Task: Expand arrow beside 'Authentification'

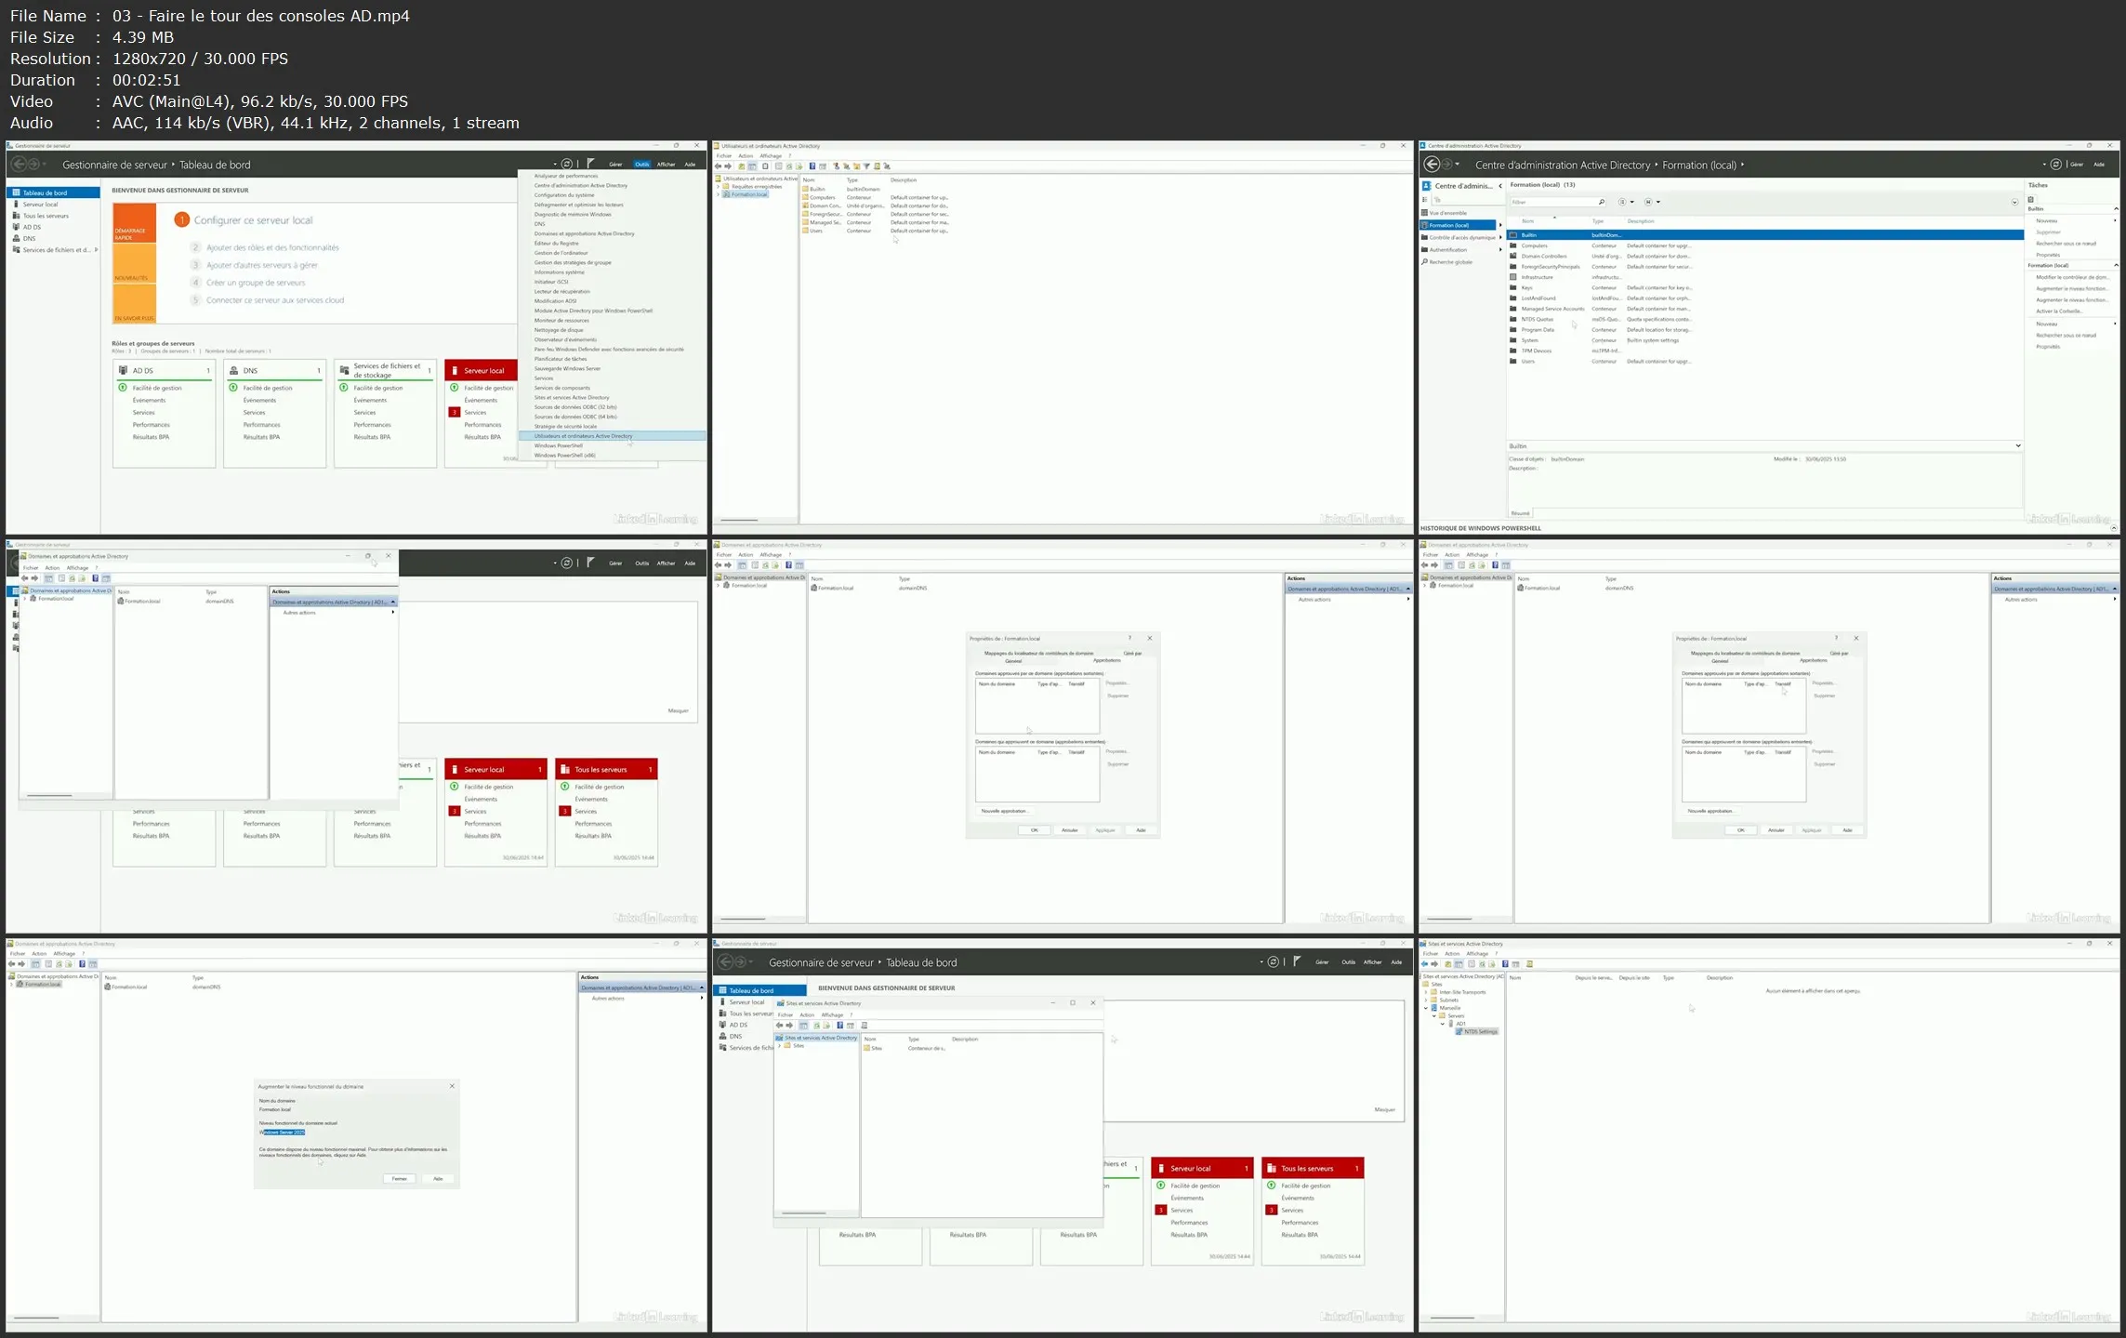Action: (x=1499, y=250)
